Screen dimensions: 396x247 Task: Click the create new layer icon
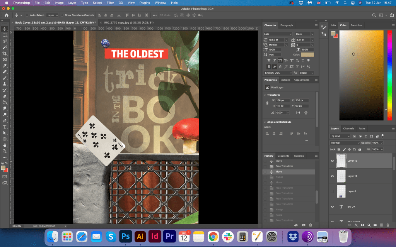click(381, 225)
